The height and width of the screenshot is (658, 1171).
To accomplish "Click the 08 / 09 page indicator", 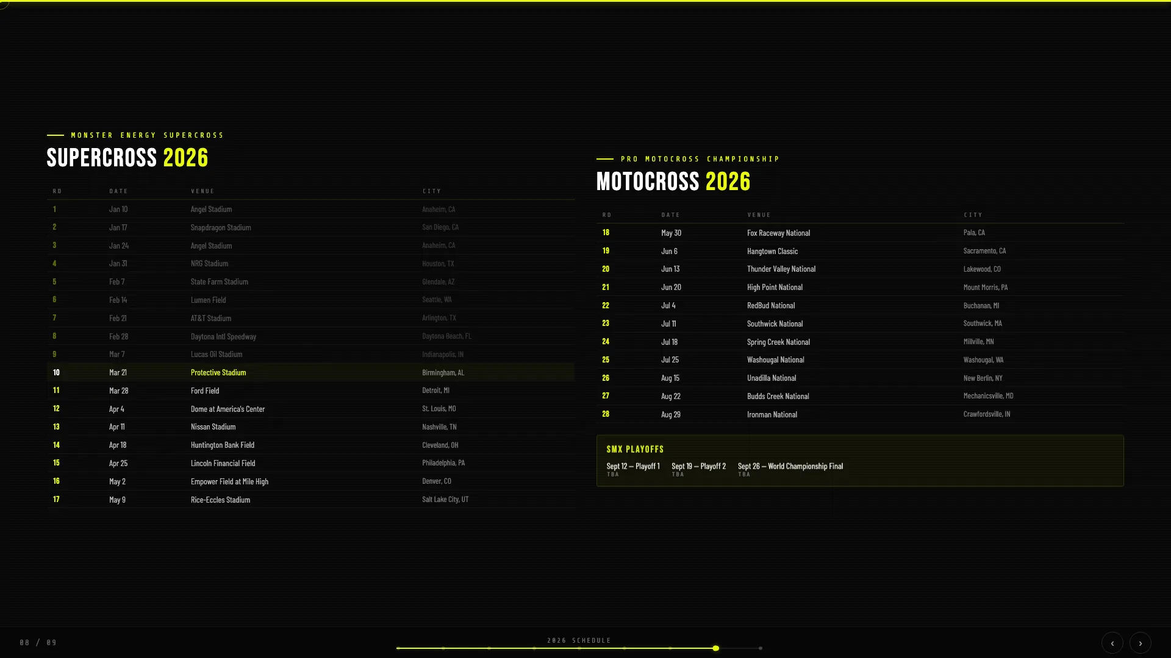I will (38, 642).
